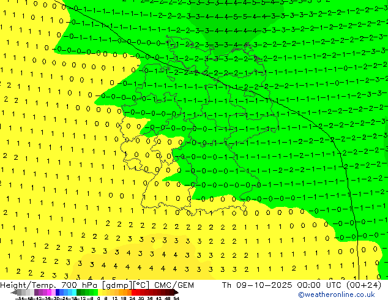Click the grey left arrow end of the color scale
The height and width of the screenshot is (300, 388).
click(14, 292)
